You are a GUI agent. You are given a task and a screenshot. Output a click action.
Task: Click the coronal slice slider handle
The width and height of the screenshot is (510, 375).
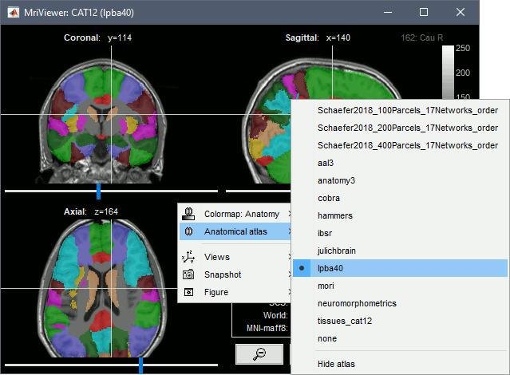(99, 191)
